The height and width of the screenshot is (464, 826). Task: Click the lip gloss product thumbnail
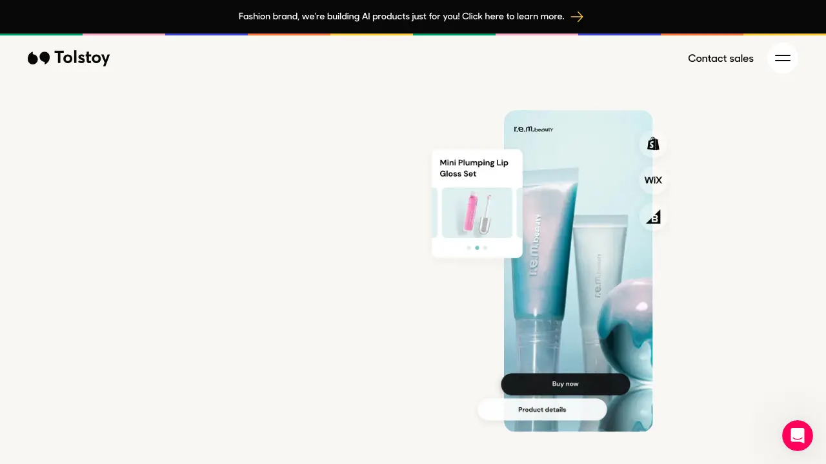coord(477,213)
